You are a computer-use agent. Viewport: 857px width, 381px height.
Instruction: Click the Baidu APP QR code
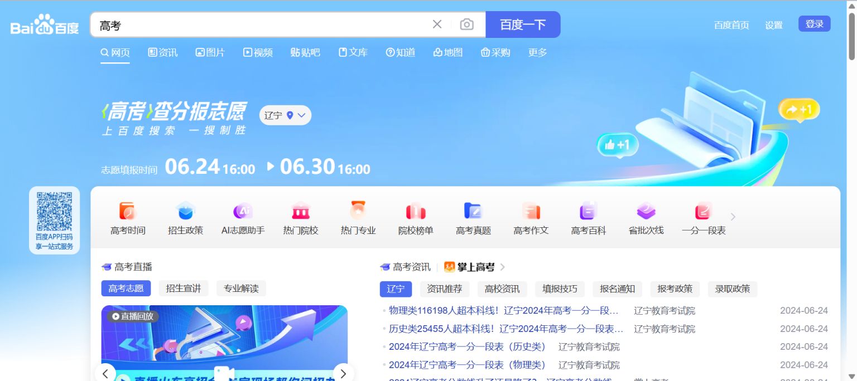55,212
